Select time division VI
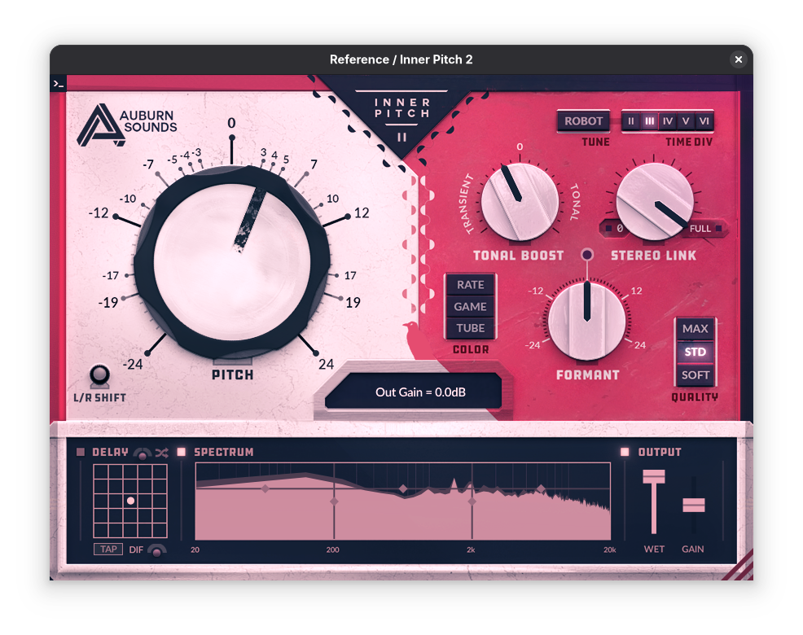 (704, 121)
